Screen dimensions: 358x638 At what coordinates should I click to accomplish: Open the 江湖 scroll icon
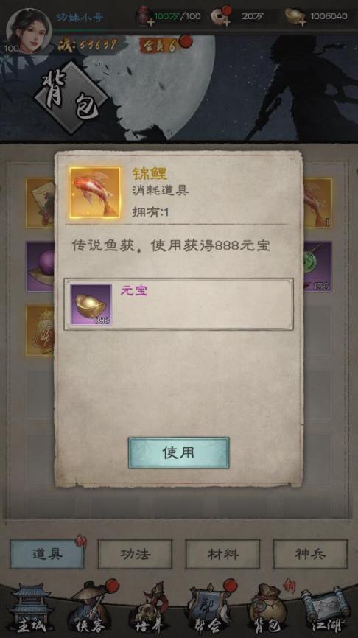pyautogui.click(x=326, y=609)
